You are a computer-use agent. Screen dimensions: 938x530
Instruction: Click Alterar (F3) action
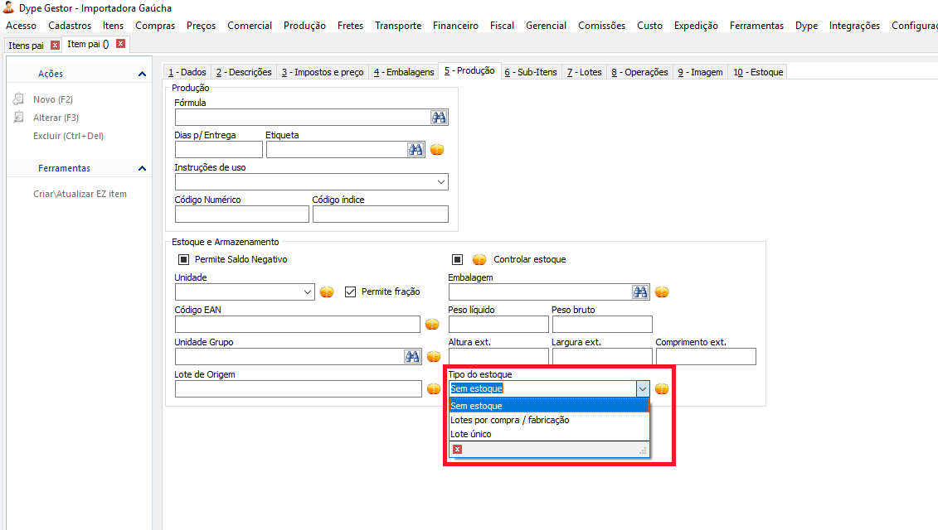pyautogui.click(x=56, y=118)
